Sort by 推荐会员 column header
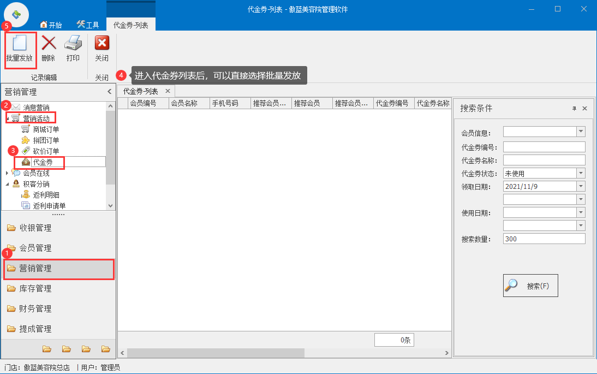Screen dimensions: 597x374 [312, 103]
